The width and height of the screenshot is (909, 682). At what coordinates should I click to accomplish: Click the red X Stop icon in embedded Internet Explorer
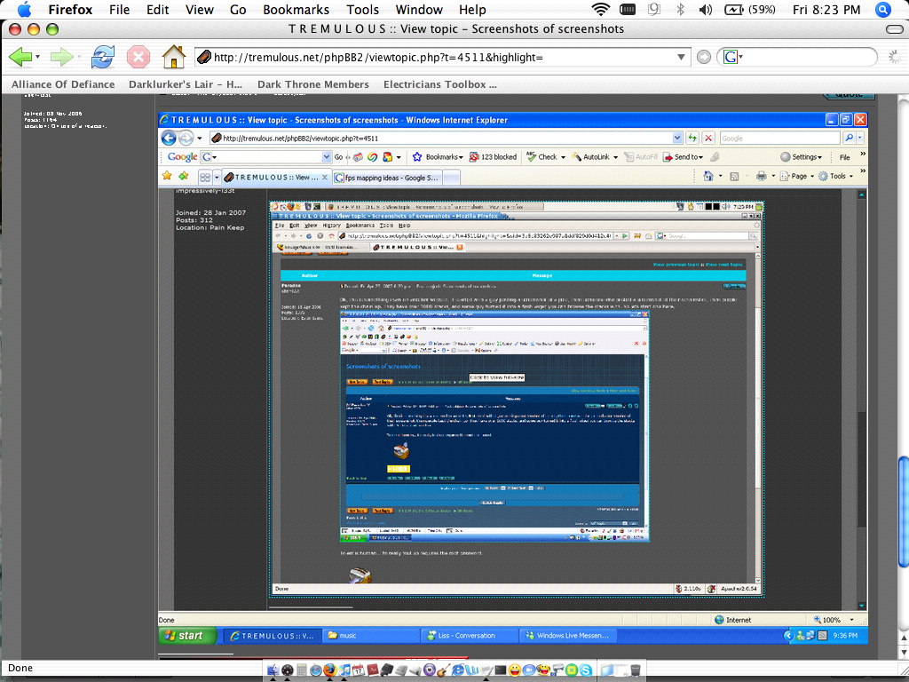708,138
